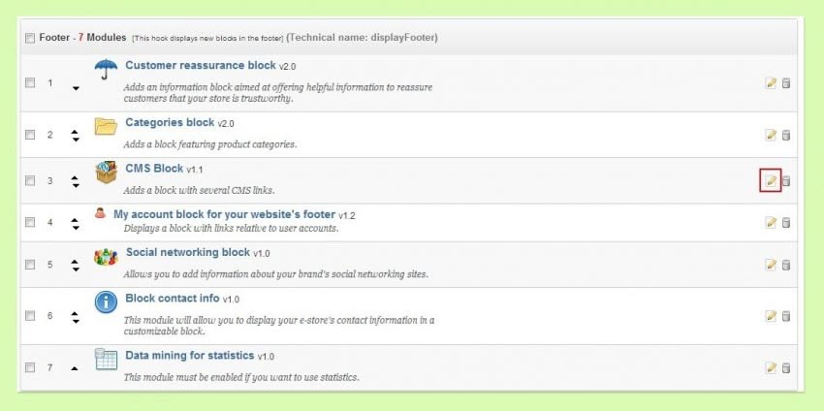
Task: Open the Block contact info title link
Action: point(173,298)
